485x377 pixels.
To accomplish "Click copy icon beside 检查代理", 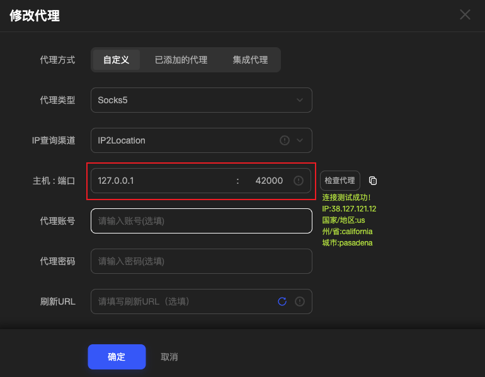I will pyautogui.click(x=373, y=181).
